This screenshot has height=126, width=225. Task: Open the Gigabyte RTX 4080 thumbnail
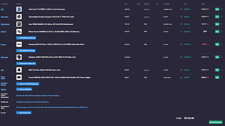point(19,57)
